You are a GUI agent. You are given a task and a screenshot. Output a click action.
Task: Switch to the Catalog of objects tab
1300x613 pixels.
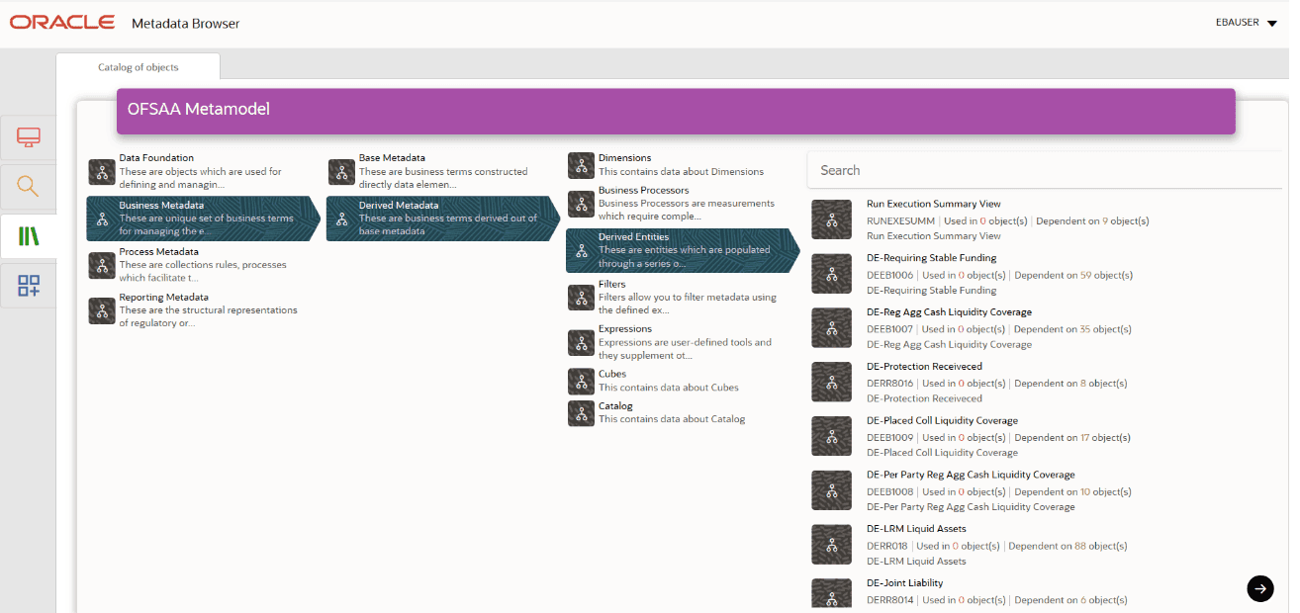coord(139,67)
